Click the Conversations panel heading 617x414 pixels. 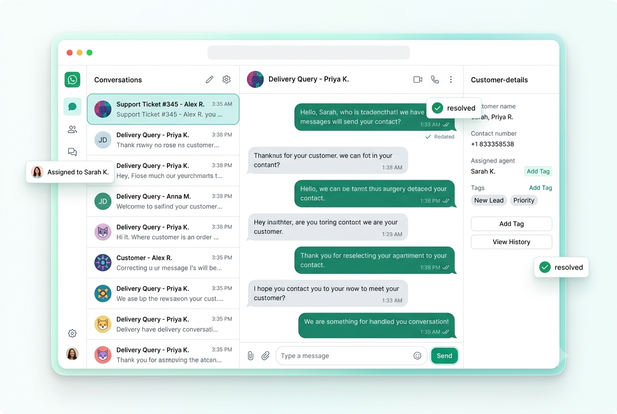coord(118,80)
